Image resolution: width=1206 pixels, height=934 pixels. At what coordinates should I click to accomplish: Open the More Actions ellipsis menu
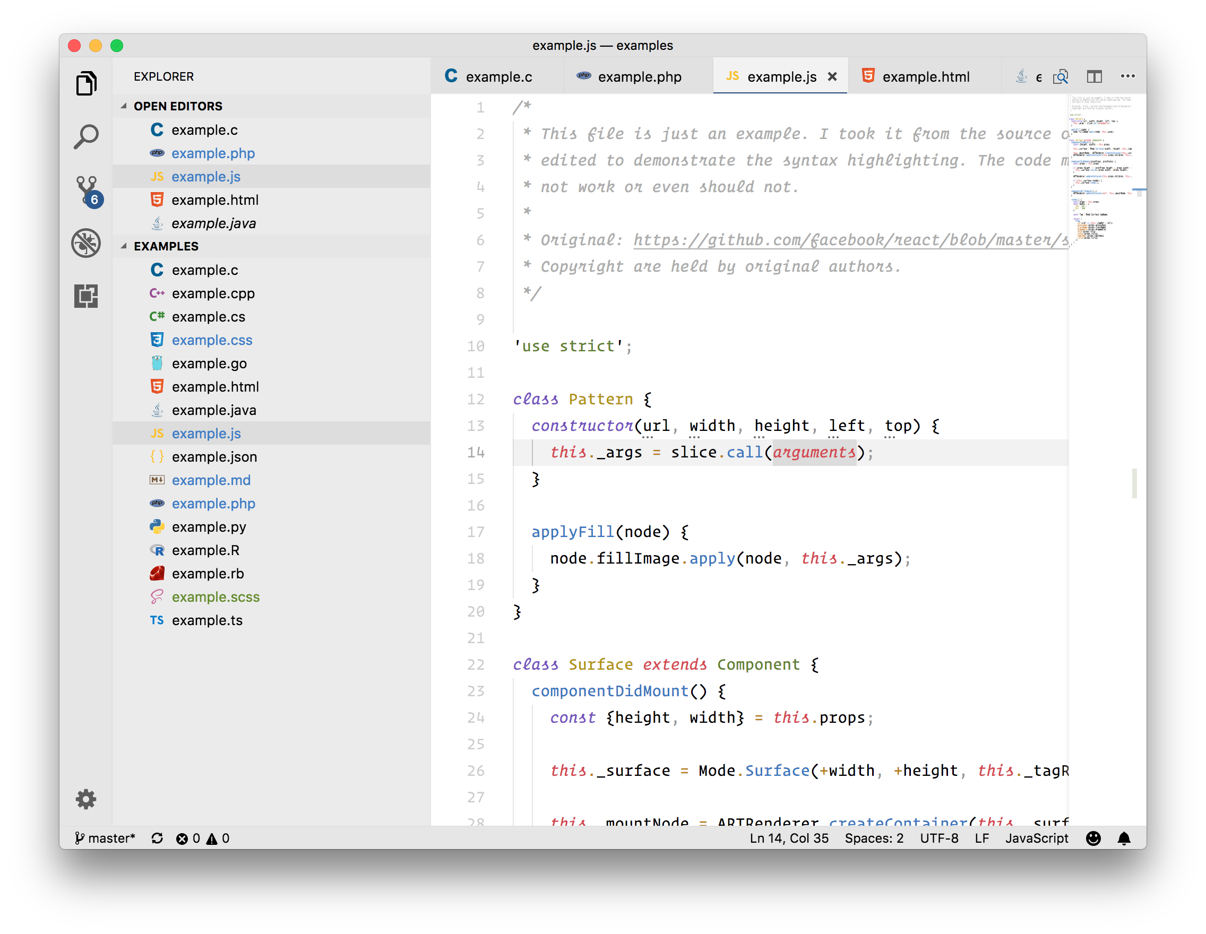pos(1127,77)
